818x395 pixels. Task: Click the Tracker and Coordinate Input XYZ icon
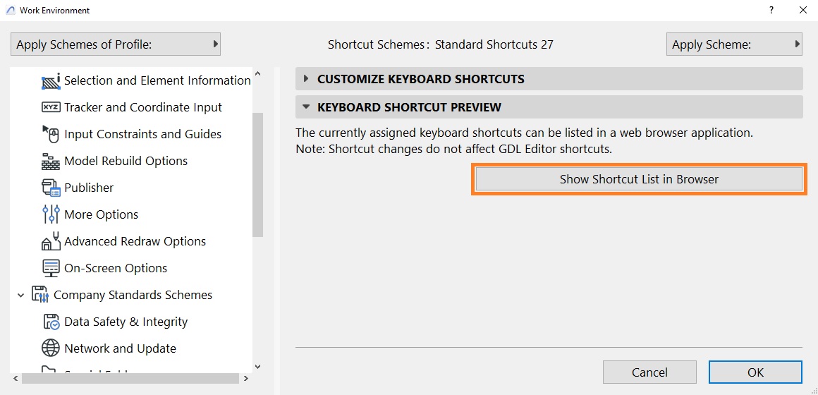point(51,107)
